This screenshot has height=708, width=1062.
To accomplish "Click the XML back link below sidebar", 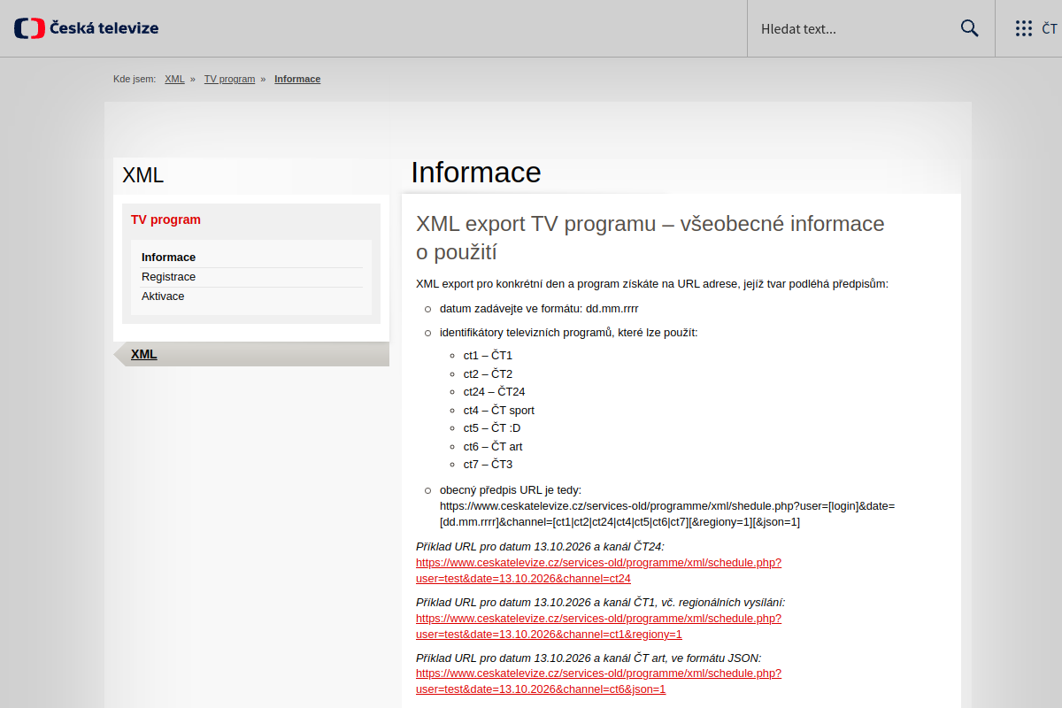I will [x=143, y=354].
